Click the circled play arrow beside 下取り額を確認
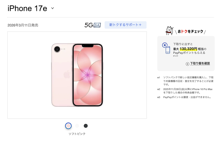The height and width of the screenshot is (141, 224). (x=188, y=64)
